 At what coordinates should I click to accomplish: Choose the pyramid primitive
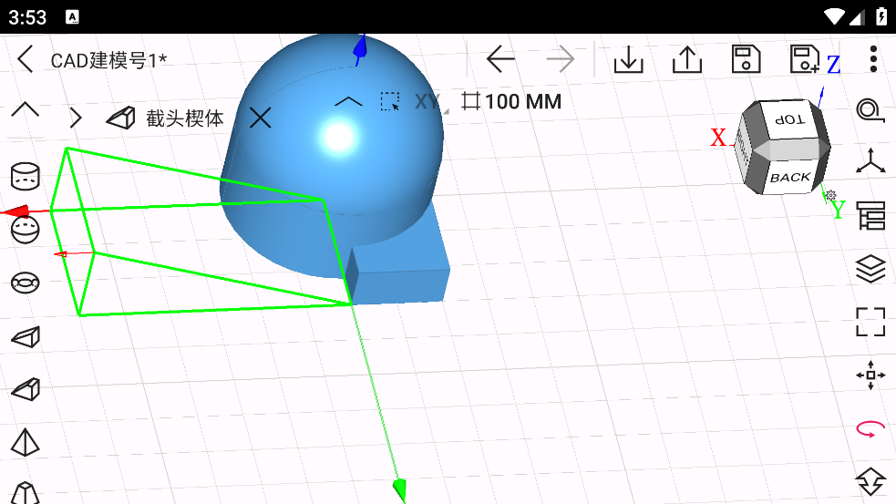point(26,442)
